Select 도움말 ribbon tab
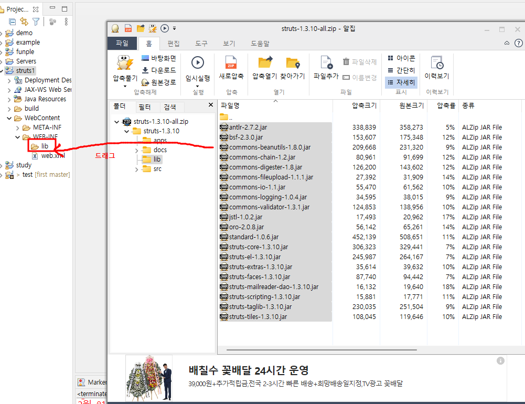This screenshot has width=525, height=404. coord(260,44)
